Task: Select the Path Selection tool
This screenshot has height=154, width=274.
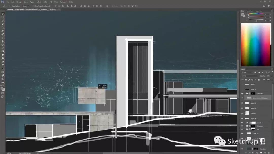Action: pos(3,69)
